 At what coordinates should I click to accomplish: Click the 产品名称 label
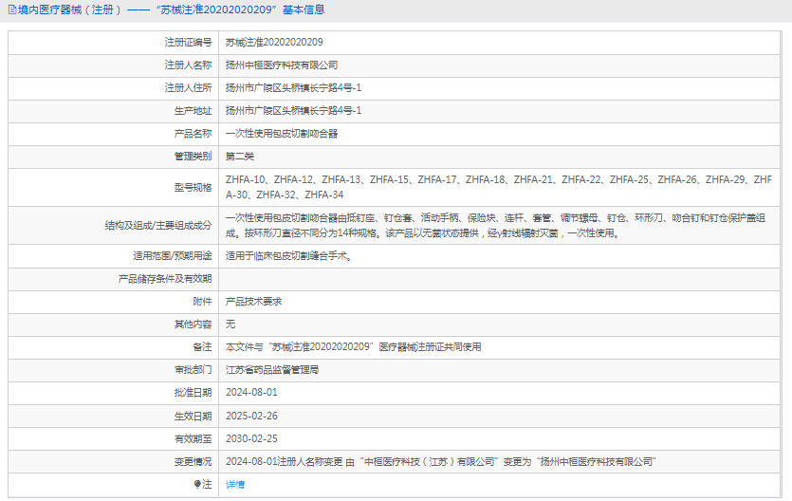[193, 134]
